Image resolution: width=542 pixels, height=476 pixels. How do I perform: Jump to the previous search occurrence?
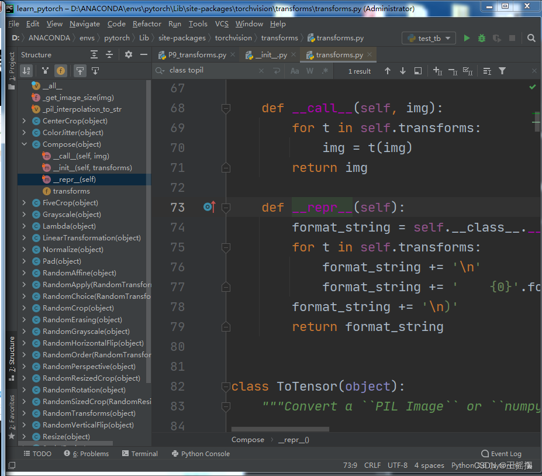tap(388, 71)
